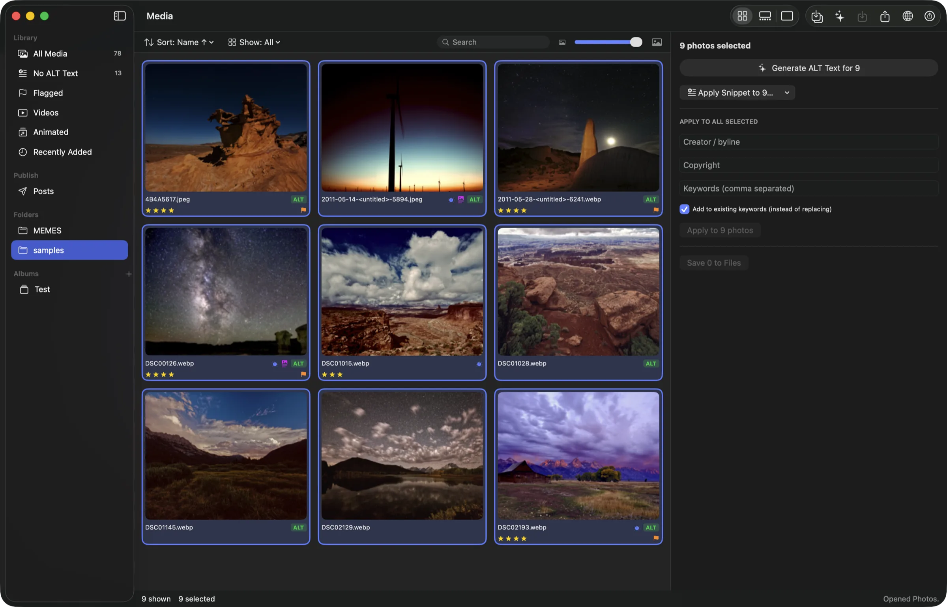The image size is (947, 607).
Task: Show Recently Added items
Action: pyautogui.click(x=69, y=152)
